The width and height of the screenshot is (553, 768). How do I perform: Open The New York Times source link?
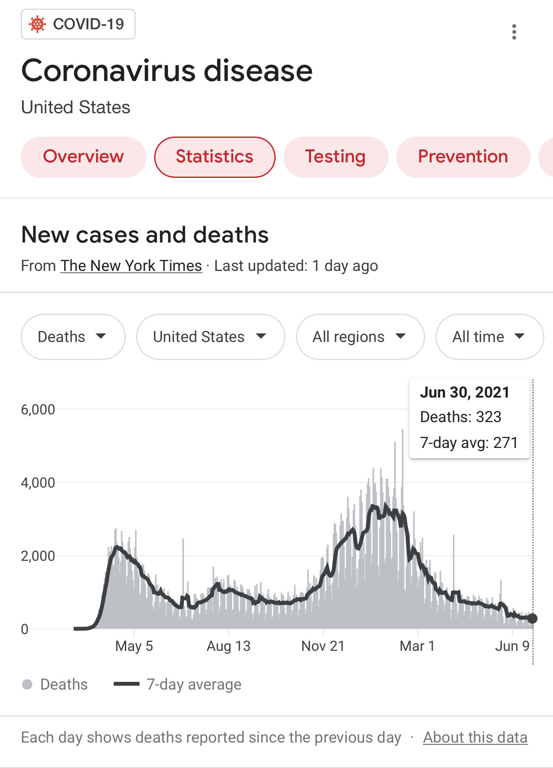(131, 266)
